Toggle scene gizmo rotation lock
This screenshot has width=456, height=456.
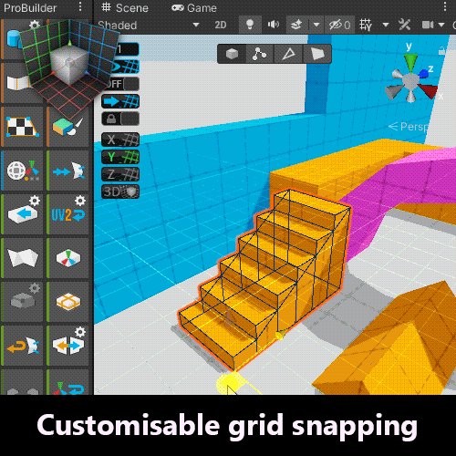click(x=442, y=50)
